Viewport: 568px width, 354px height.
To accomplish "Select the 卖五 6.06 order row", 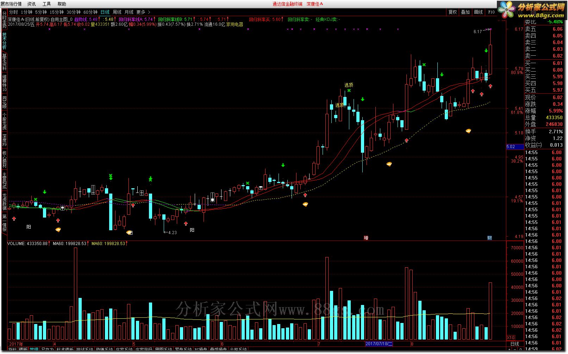I will pyautogui.click(x=544, y=29).
